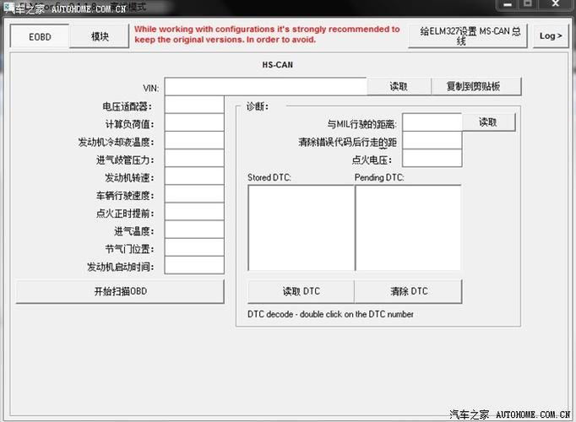
Task: Click the HS-CAN heading text
Action: pyautogui.click(x=277, y=65)
